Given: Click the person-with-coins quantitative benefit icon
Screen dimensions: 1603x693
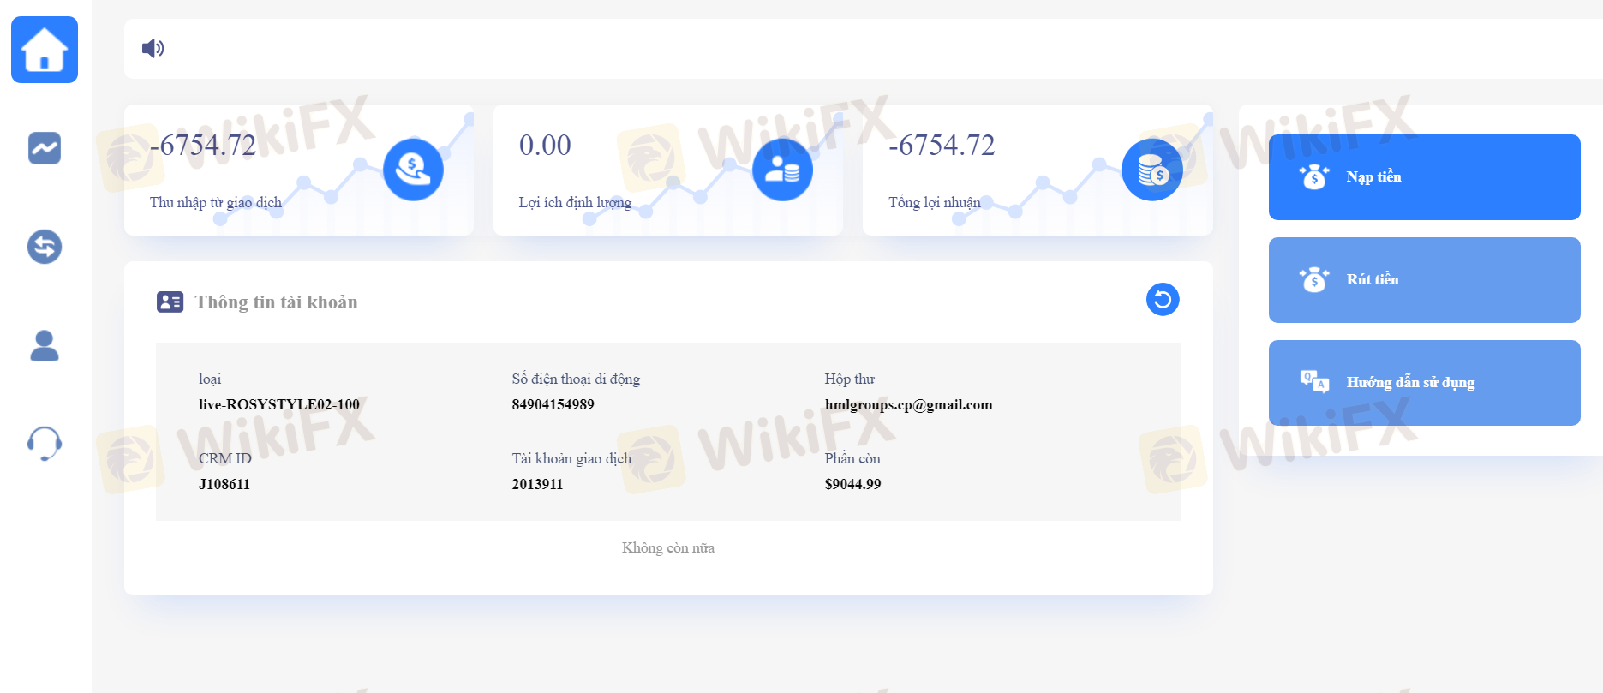Looking at the screenshot, I should [x=782, y=170].
